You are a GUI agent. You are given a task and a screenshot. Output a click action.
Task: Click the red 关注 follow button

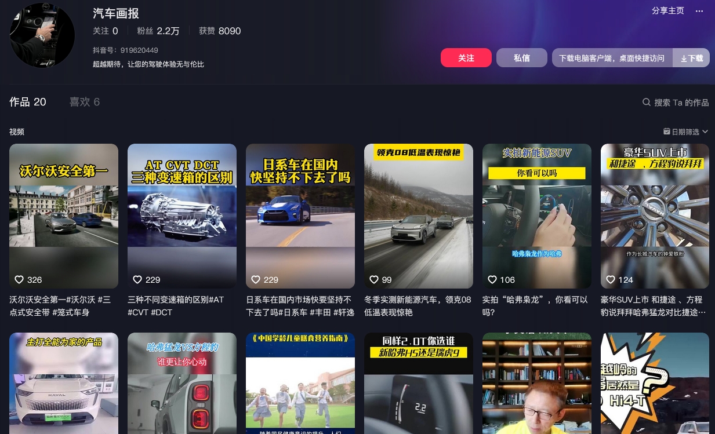coord(466,58)
